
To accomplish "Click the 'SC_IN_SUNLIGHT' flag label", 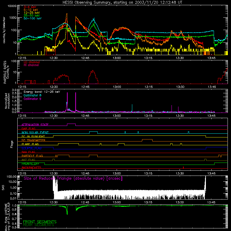I will (x=33, y=136).
